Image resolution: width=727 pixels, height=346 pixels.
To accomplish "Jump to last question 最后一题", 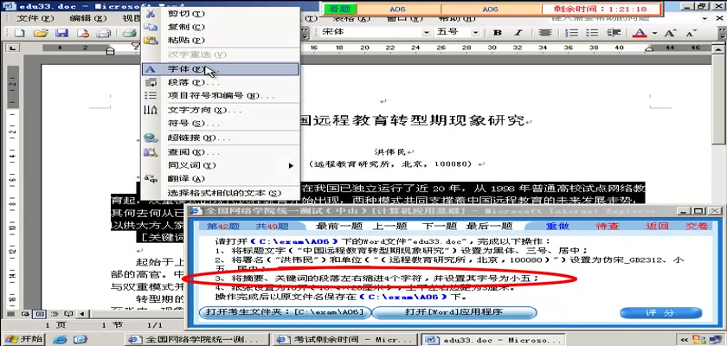I will coord(490,226).
